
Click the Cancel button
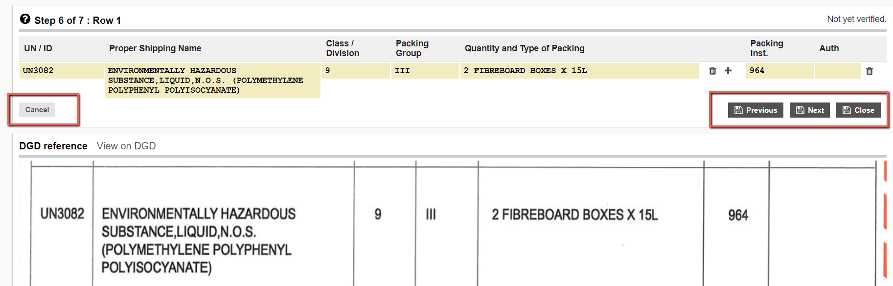(x=37, y=110)
